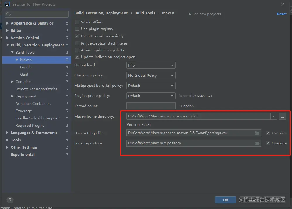This screenshot has height=209, width=292.
Task: Expand the Appearance & Behavior tree node
Action: tap(7, 23)
